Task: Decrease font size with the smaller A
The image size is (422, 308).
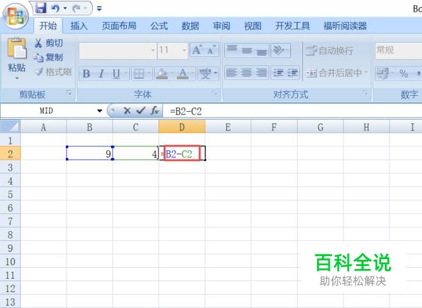Action: [x=212, y=50]
